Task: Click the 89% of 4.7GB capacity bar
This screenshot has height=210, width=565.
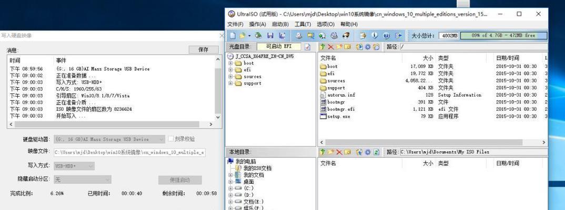Action: [503, 36]
